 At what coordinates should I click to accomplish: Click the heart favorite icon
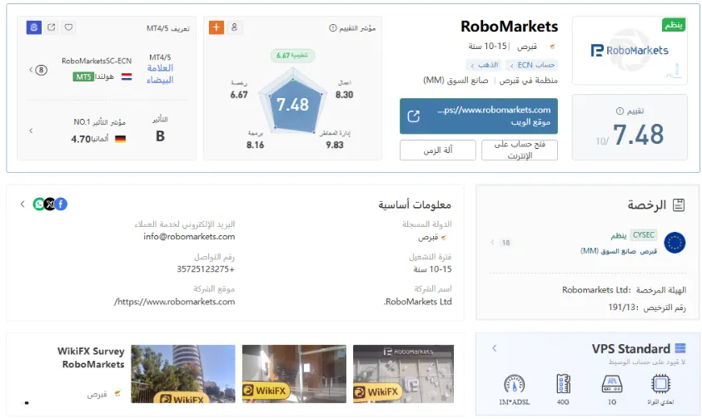click(x=68, y=27)
